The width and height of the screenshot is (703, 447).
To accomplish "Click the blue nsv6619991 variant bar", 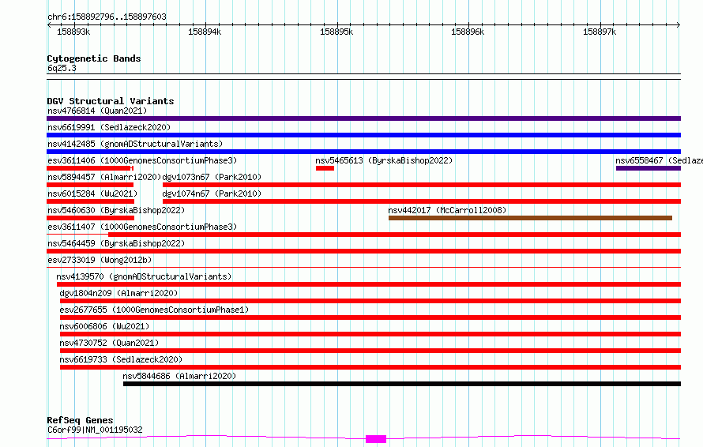I will click(x=363, y=135).
